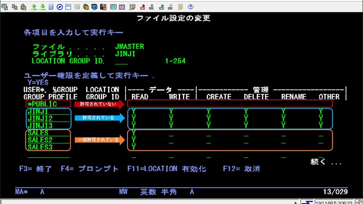The height and width of the screenshot is (204, 363).
Task: Click the blank WRITE cell for SALES
Action: click(x=171, y=134)
